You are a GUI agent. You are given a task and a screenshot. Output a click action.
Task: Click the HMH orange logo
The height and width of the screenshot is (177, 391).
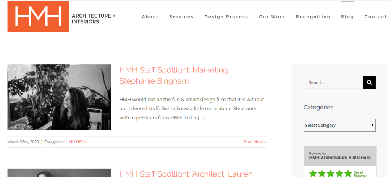click(x=38, y=16)
